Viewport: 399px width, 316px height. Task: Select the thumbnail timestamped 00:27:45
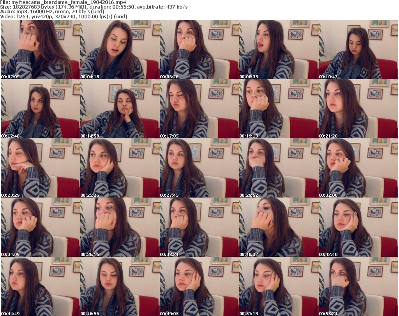point(199,168)
